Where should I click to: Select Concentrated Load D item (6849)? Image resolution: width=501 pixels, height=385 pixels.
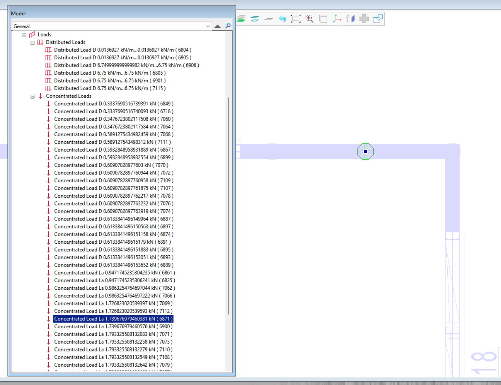point(114,104)
